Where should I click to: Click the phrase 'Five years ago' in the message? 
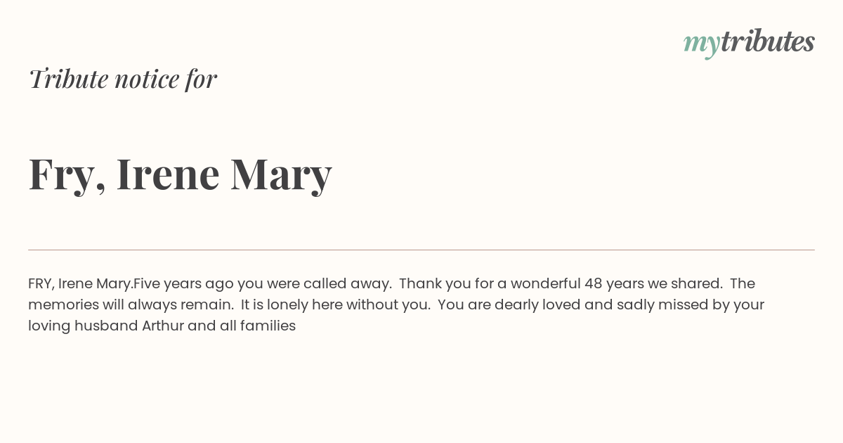click(183, 284)
